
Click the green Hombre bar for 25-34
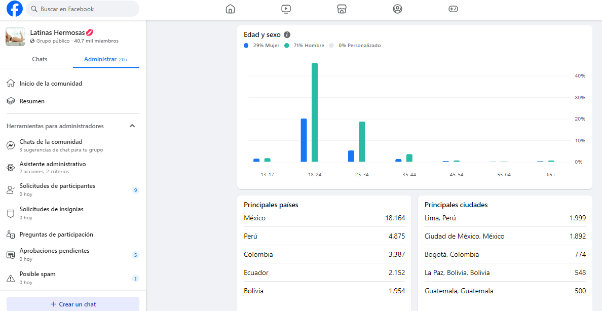coord(362,142)
